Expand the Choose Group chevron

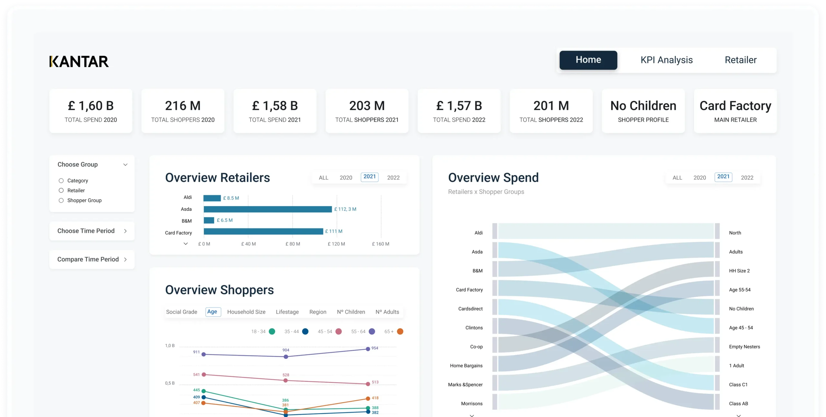coord(125,165)
